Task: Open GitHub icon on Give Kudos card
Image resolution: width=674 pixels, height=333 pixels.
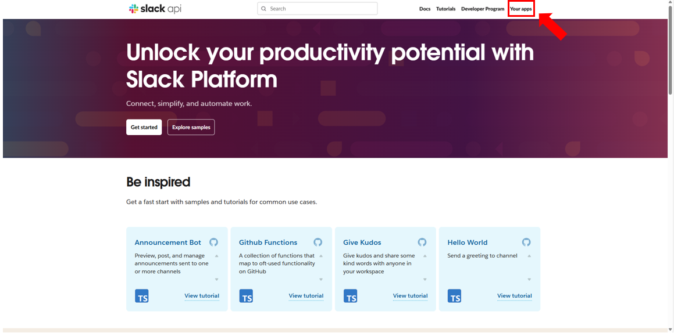Action: [422, 242]
